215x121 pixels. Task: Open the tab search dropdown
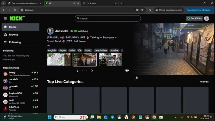3,3
